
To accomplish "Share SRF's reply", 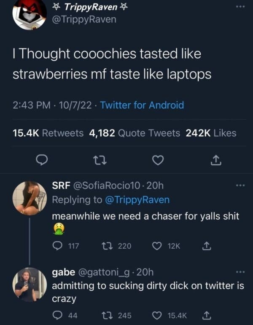I will click(207, 246).
